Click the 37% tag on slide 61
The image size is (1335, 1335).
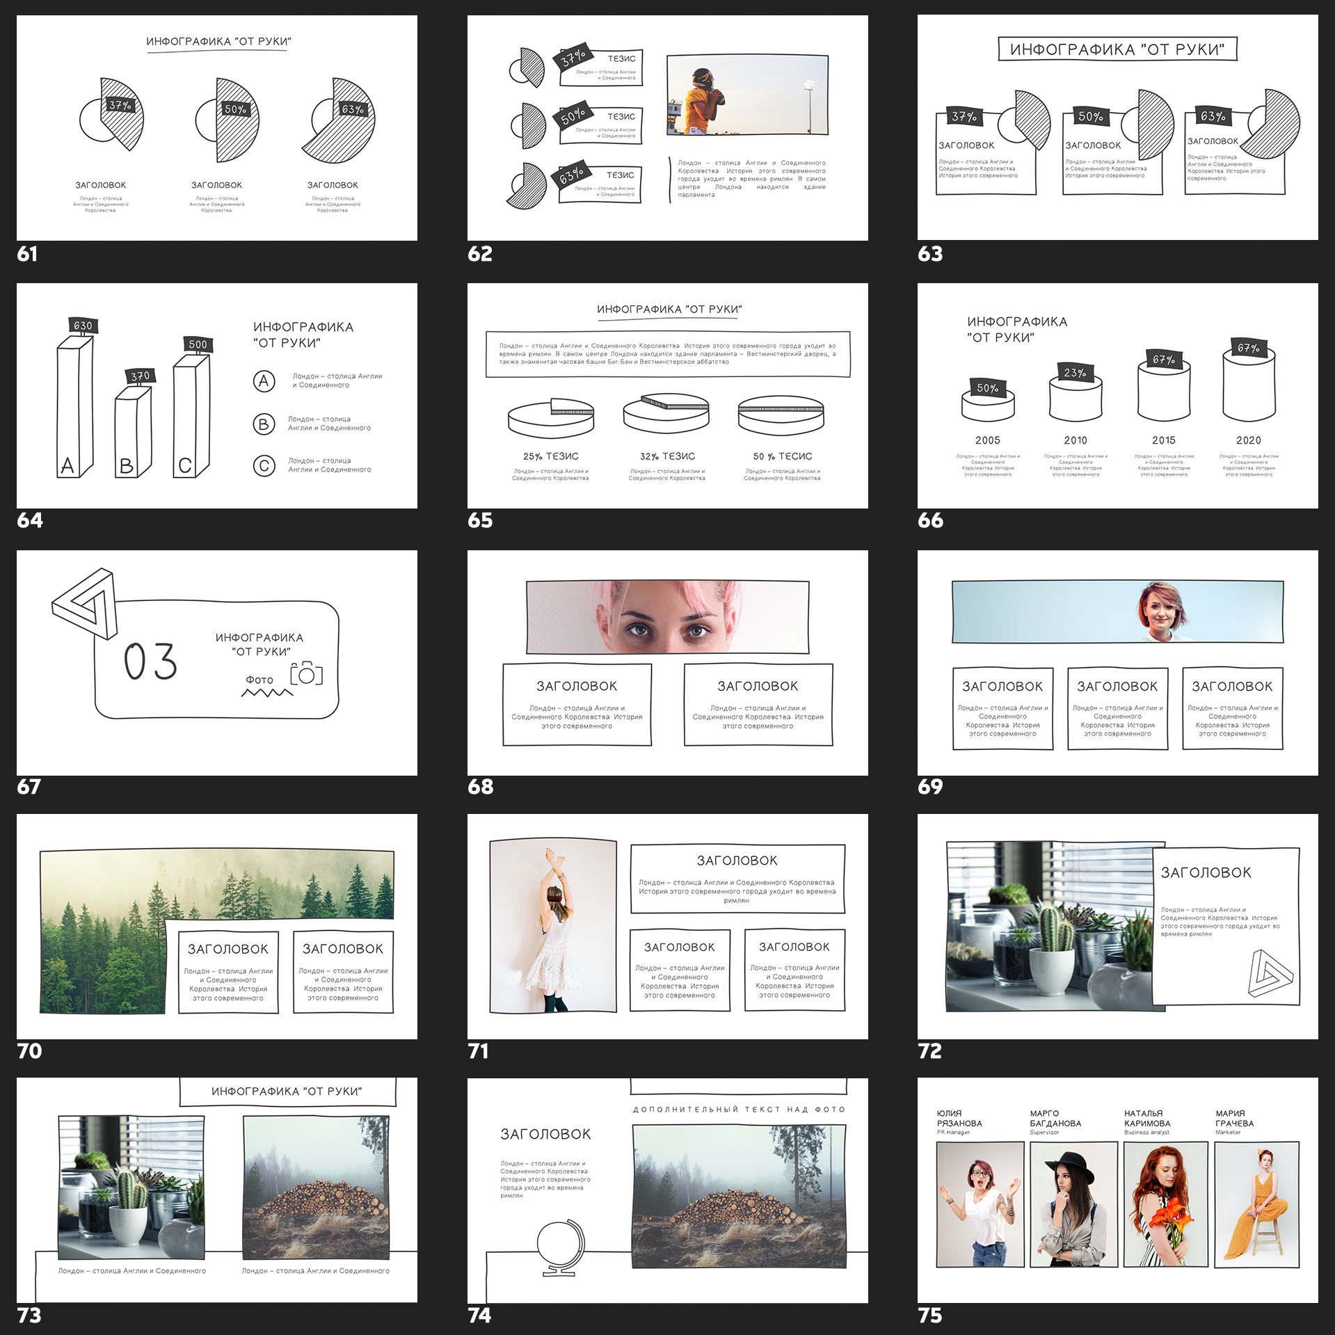pos(120,106)
